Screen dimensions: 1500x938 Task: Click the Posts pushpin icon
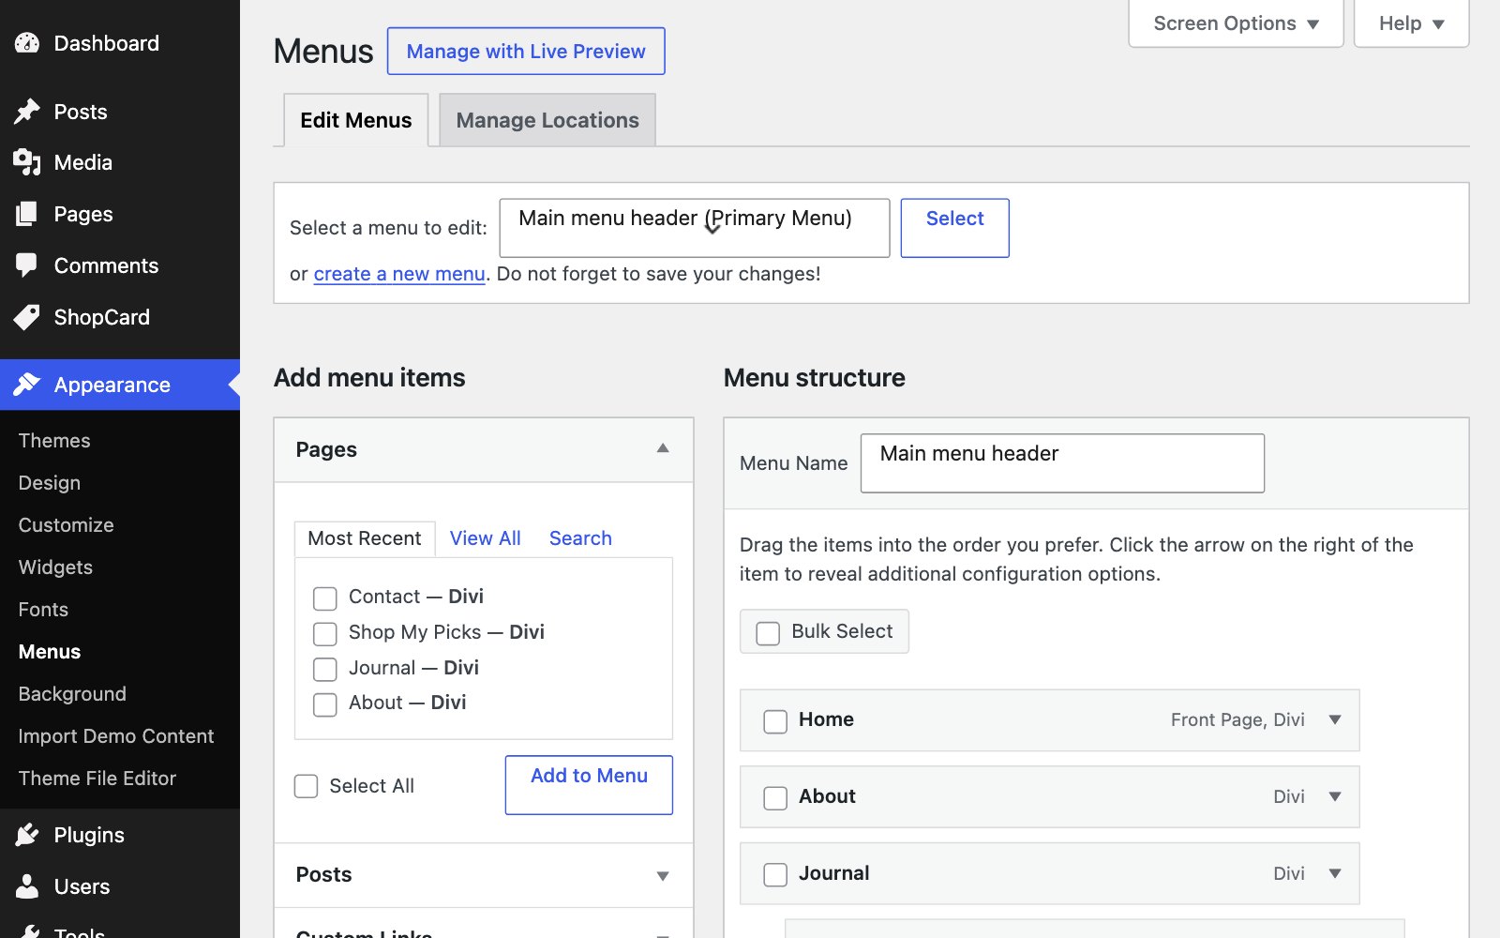click(x=27, y=112)
